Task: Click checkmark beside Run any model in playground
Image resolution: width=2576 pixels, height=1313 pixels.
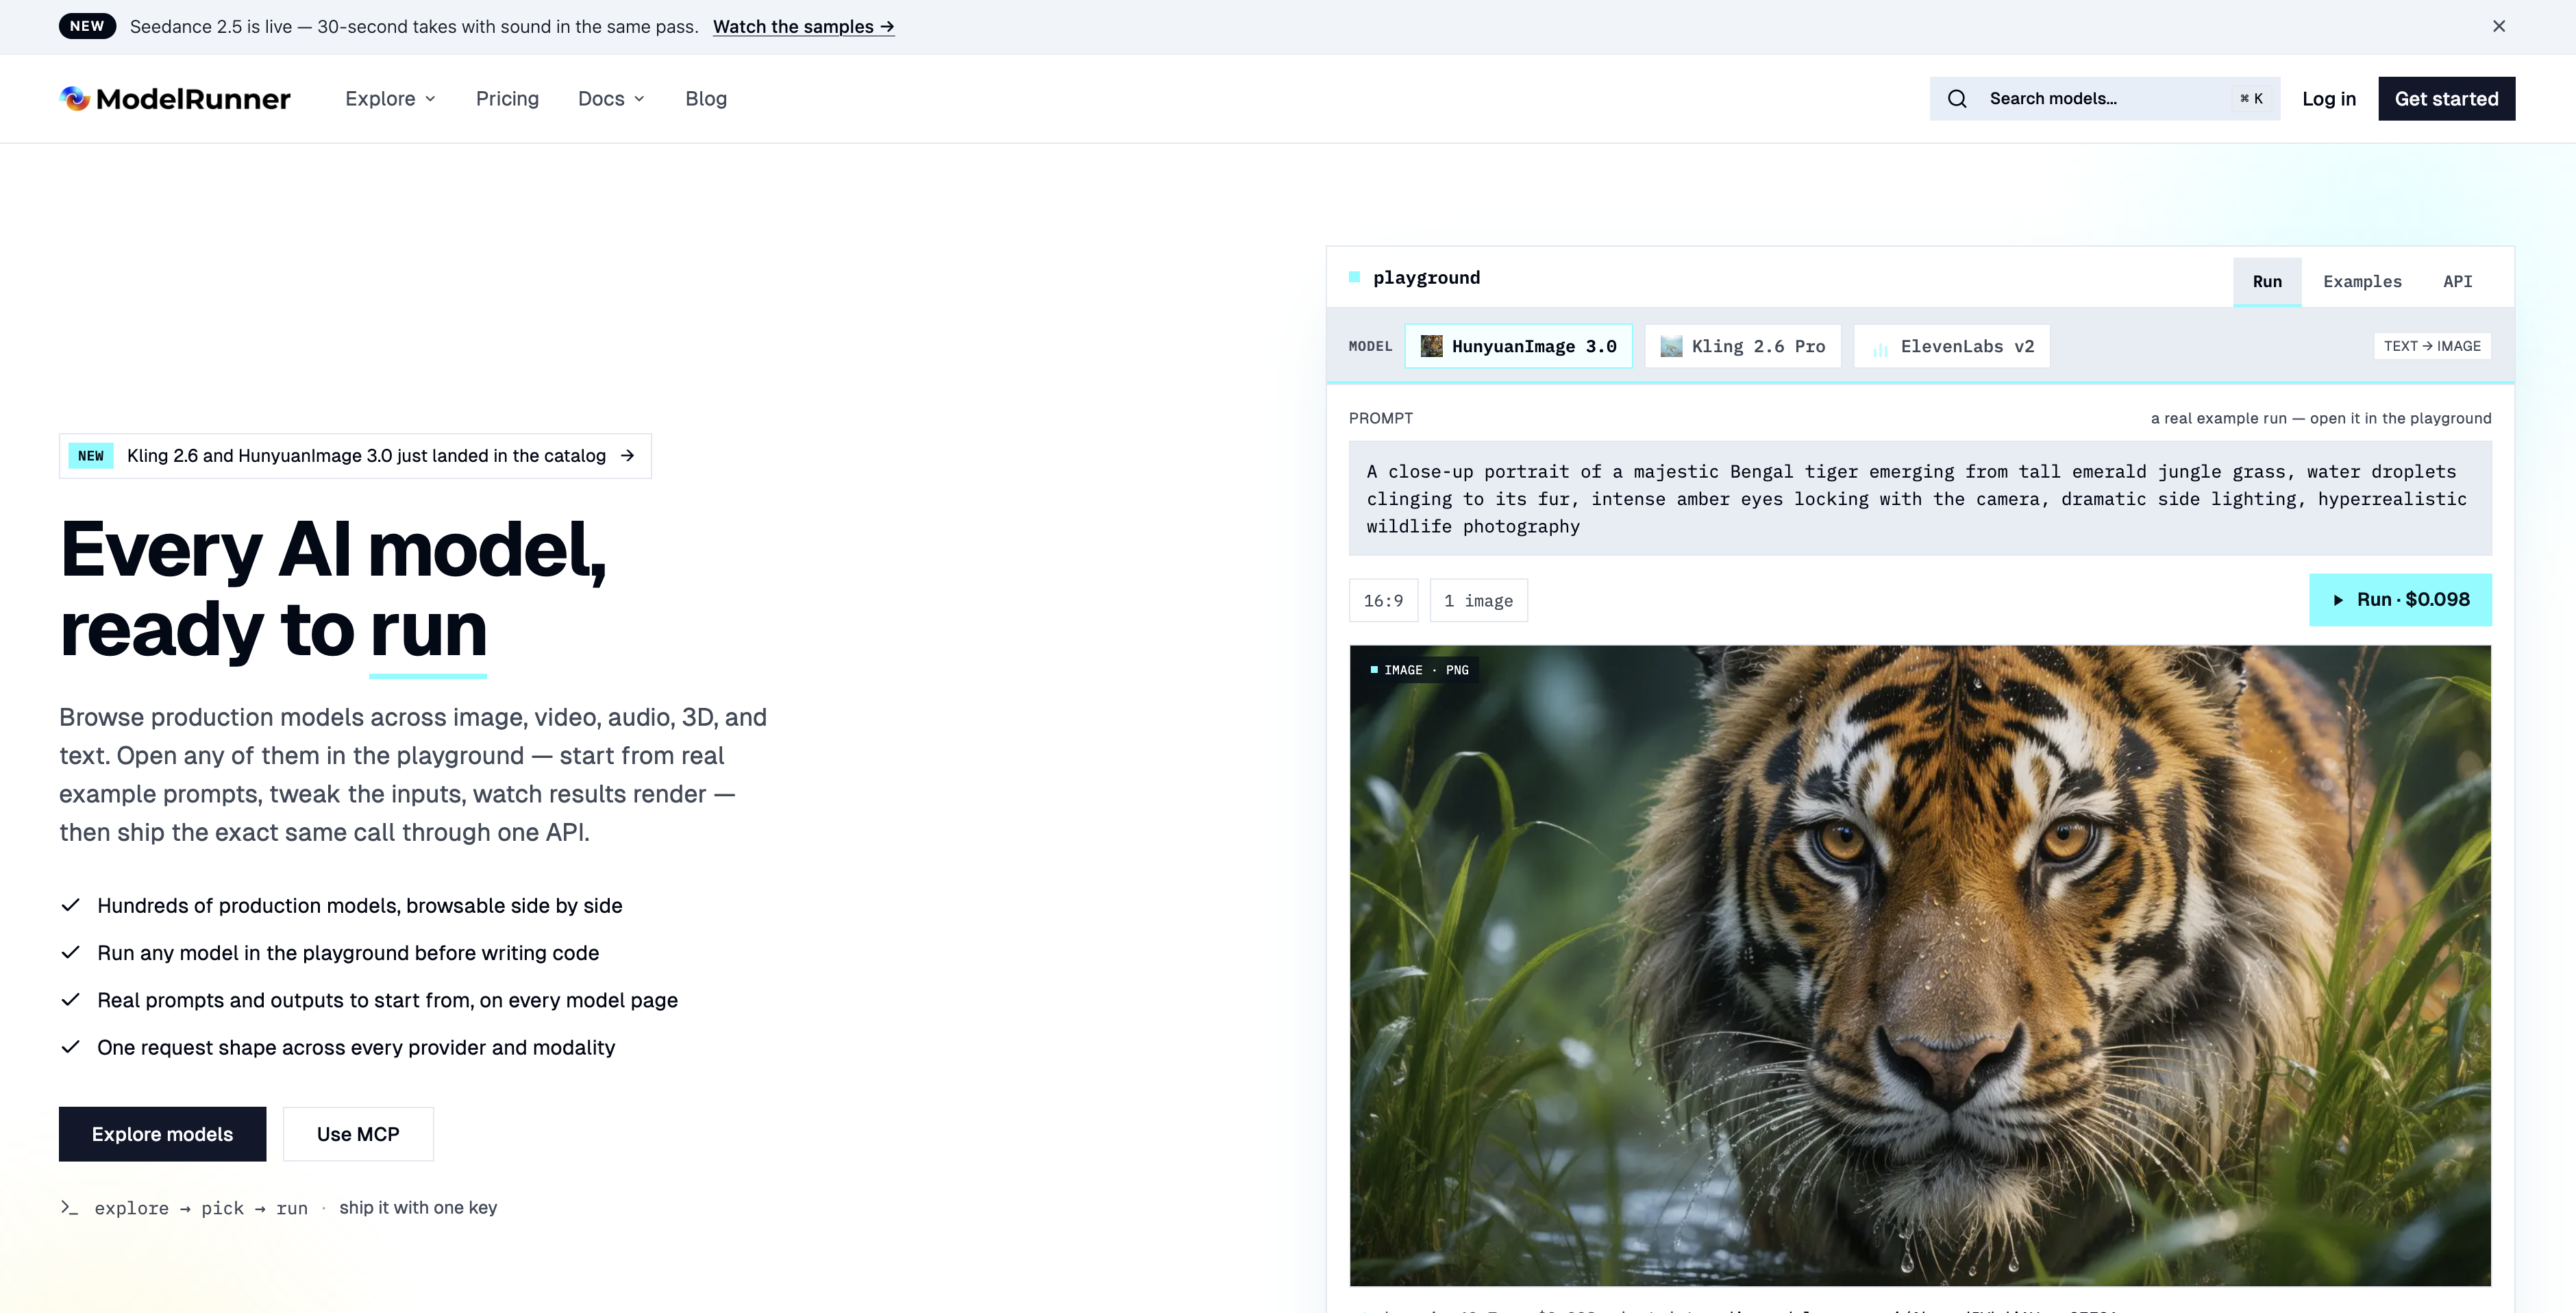Action: (x=70, y=952)
